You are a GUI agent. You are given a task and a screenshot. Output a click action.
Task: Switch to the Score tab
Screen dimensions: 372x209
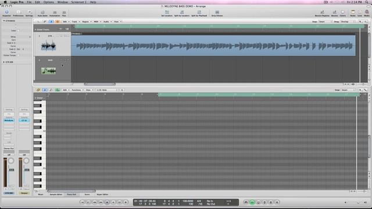pos(87,194)
